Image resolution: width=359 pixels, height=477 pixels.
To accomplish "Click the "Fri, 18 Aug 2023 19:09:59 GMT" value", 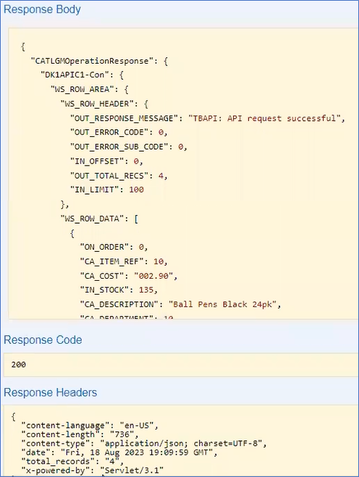I will click(x=137, y=452).
